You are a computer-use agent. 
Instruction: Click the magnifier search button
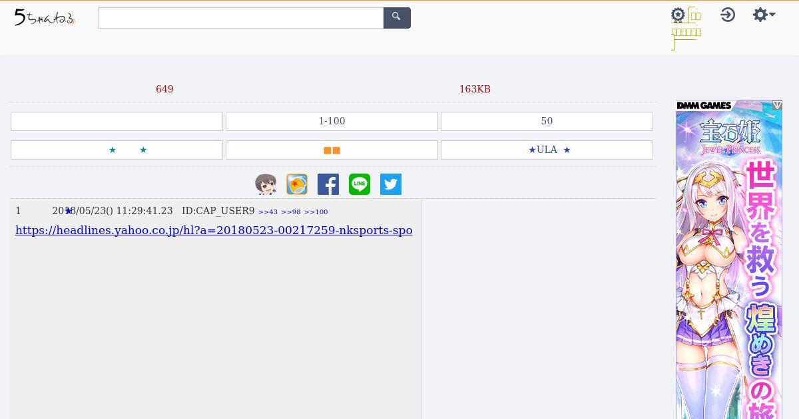point(397,18)
